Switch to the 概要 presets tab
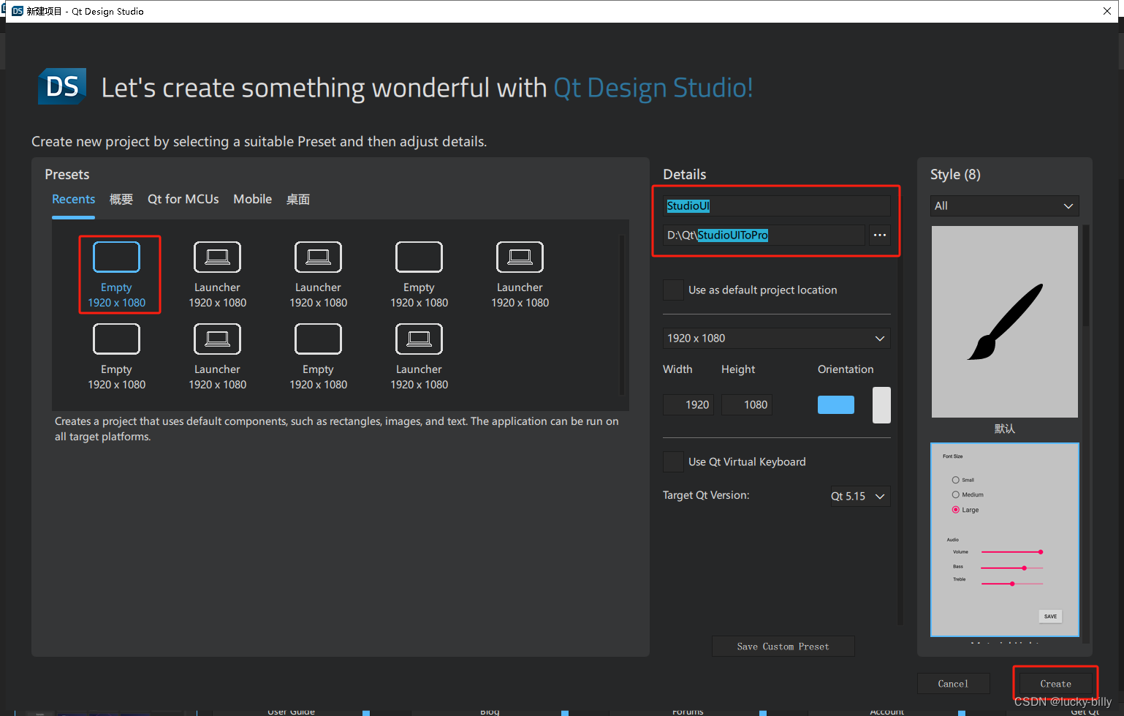The height and width of the screenshot is (716, 1124). coord(121,199)
